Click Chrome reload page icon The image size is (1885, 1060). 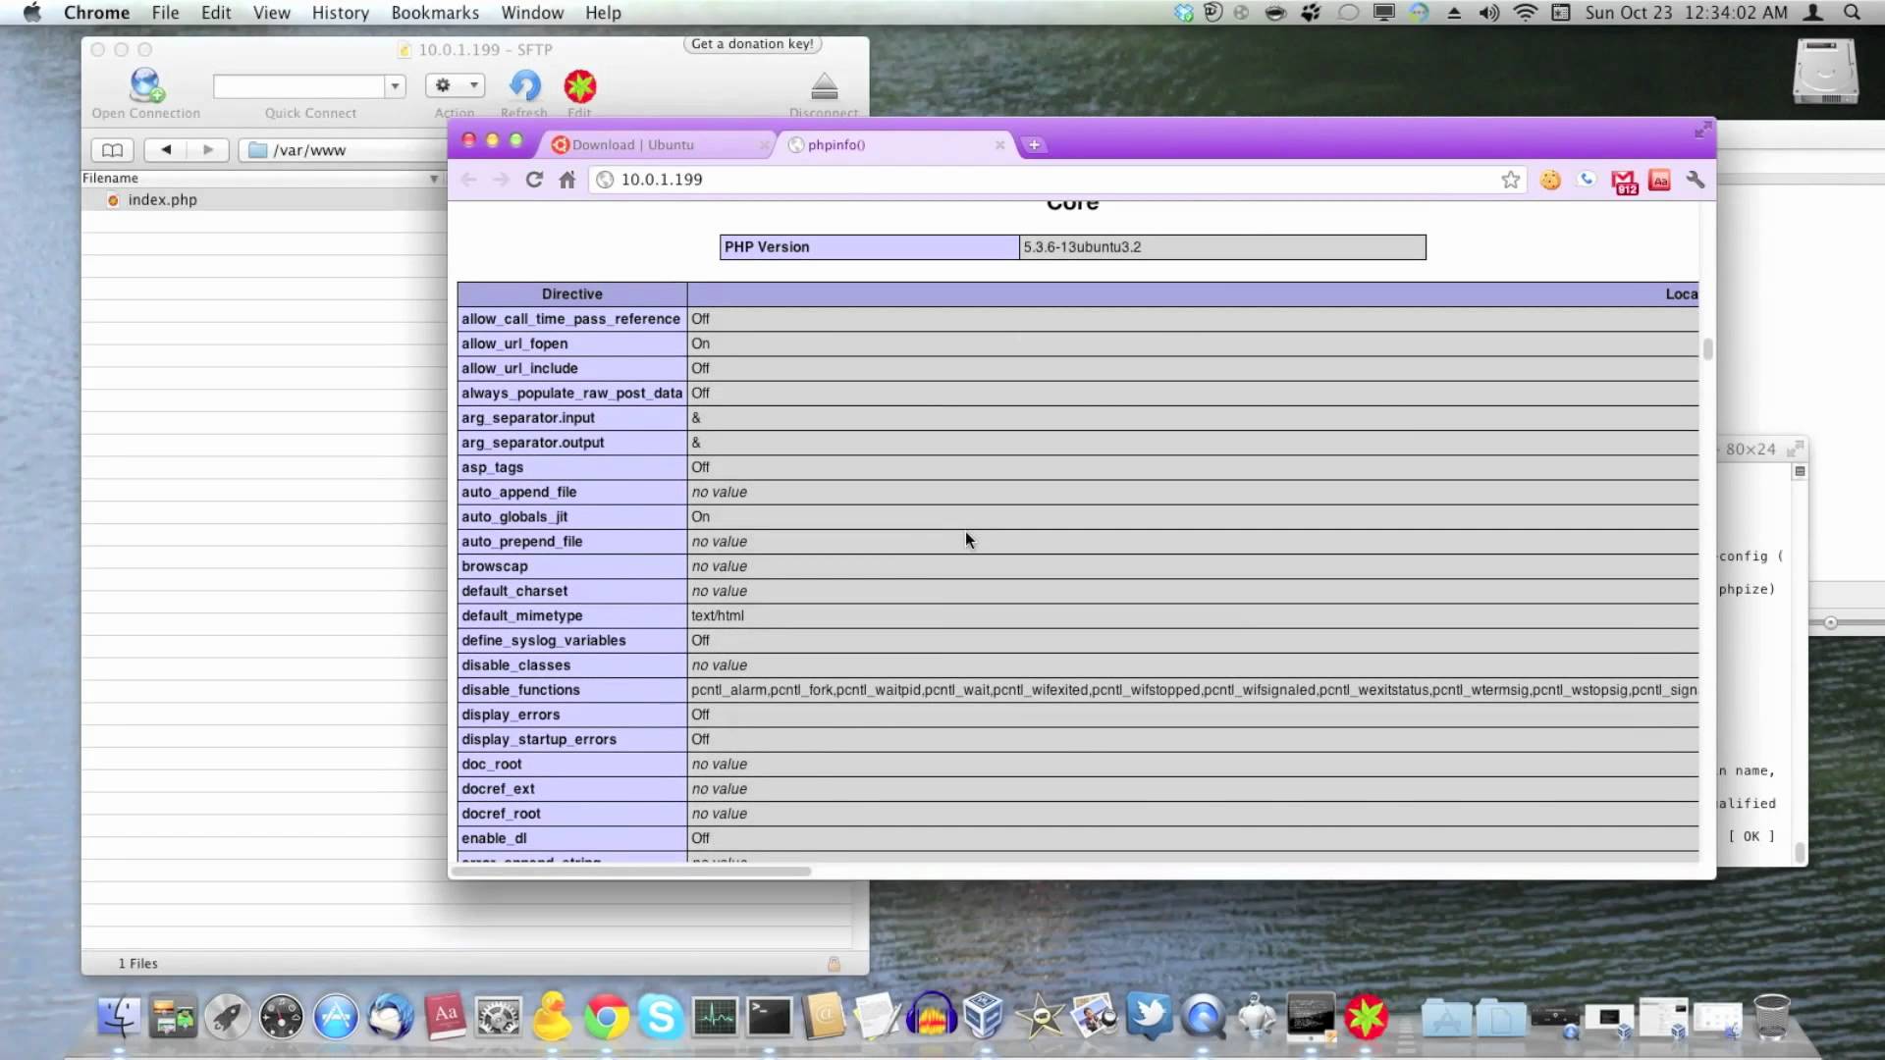pyautogui.click(x=534, y=180)
